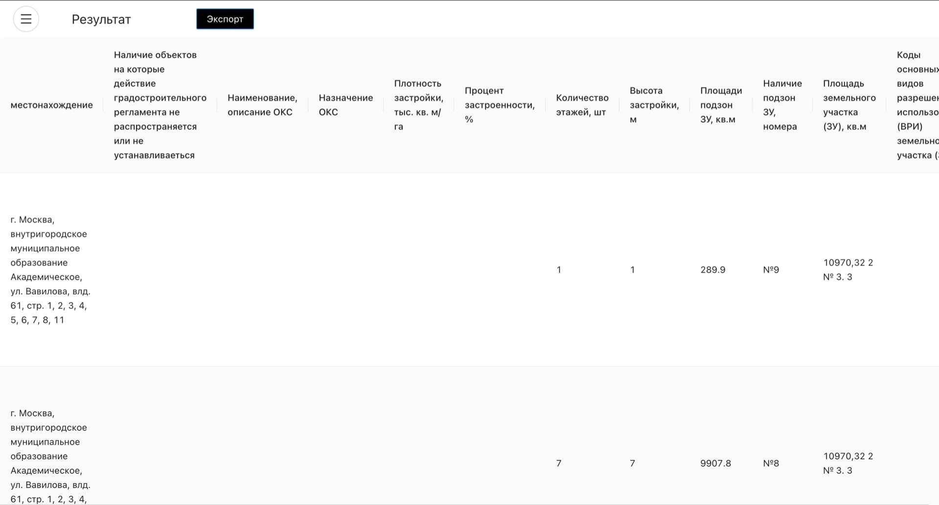Screen dimensions: 939x505
Task: Select the Количество этажей column header
Action: (x=582, y=105)
